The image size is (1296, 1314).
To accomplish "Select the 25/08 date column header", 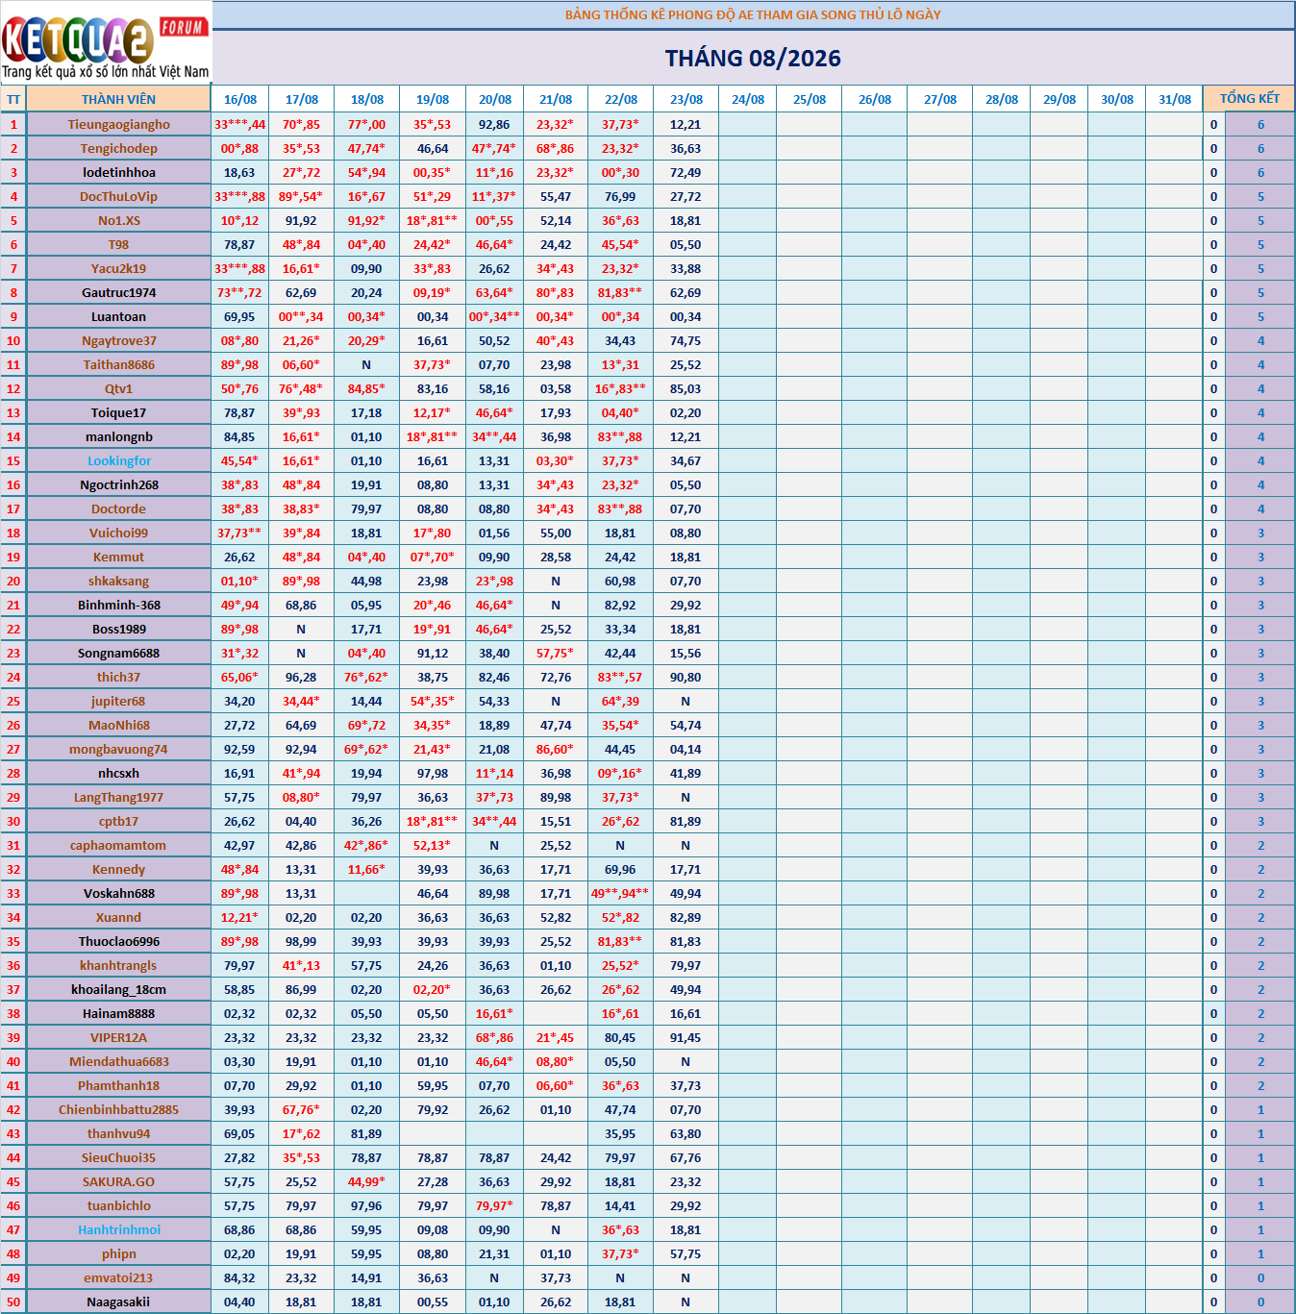I will point(810,99).
